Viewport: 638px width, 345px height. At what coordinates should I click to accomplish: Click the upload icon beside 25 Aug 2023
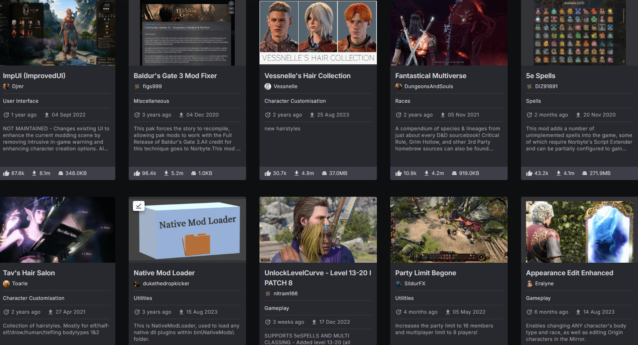[x=312, y=115]
